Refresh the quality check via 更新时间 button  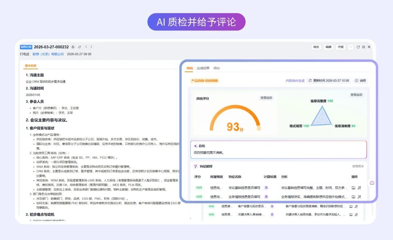click(x=329, y=81)
